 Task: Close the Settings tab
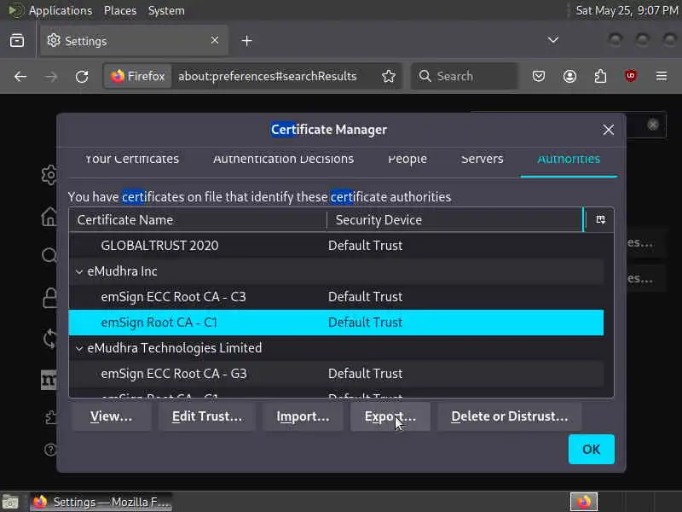pyautogui.click(x=215, y=40)
